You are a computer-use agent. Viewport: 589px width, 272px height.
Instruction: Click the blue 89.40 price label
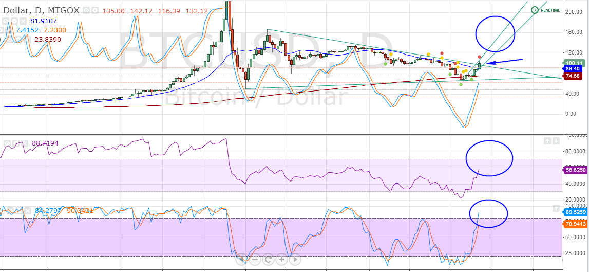tap(572, 69)
